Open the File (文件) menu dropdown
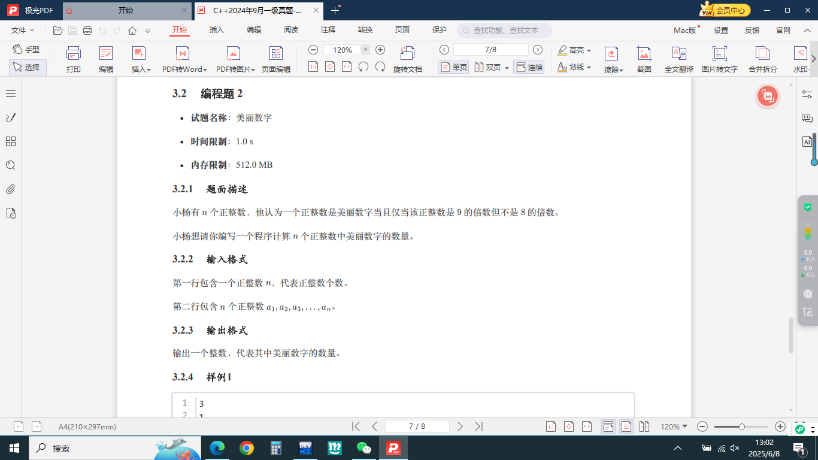The width and height of the screenshot is (818, 460). pos(23,30)
